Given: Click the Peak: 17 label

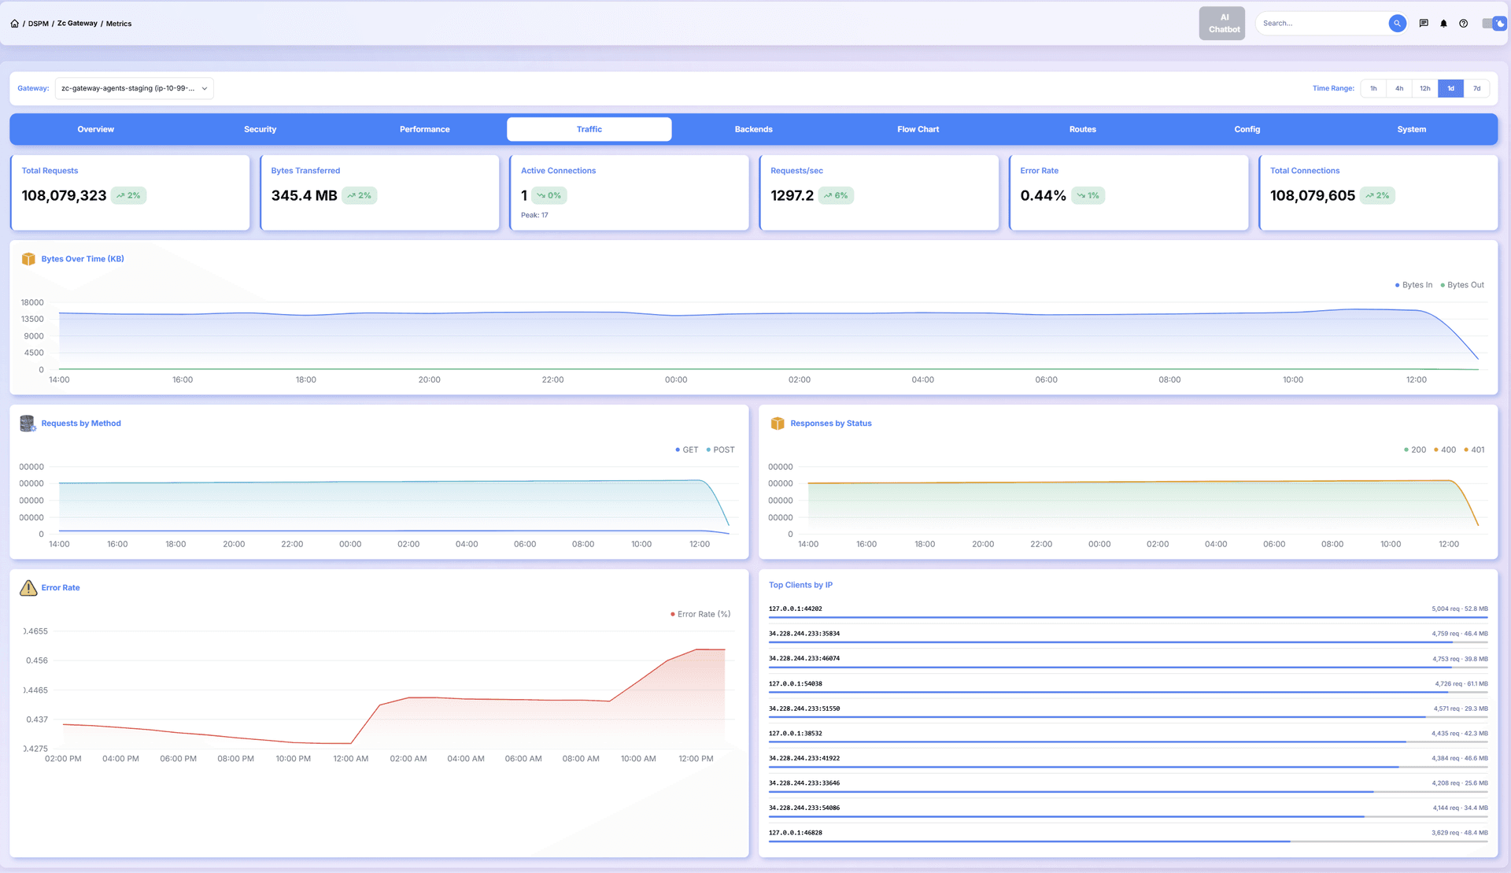Looking at the screenshot, I should [534, 215].
